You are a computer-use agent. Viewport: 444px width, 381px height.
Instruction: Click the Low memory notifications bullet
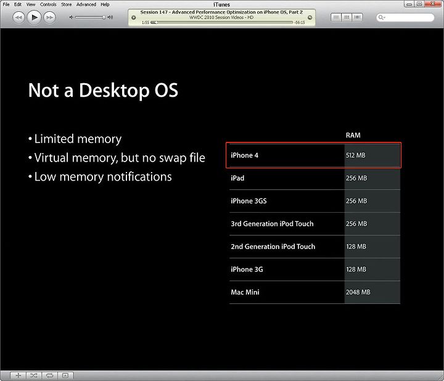[x=100, y=177]
